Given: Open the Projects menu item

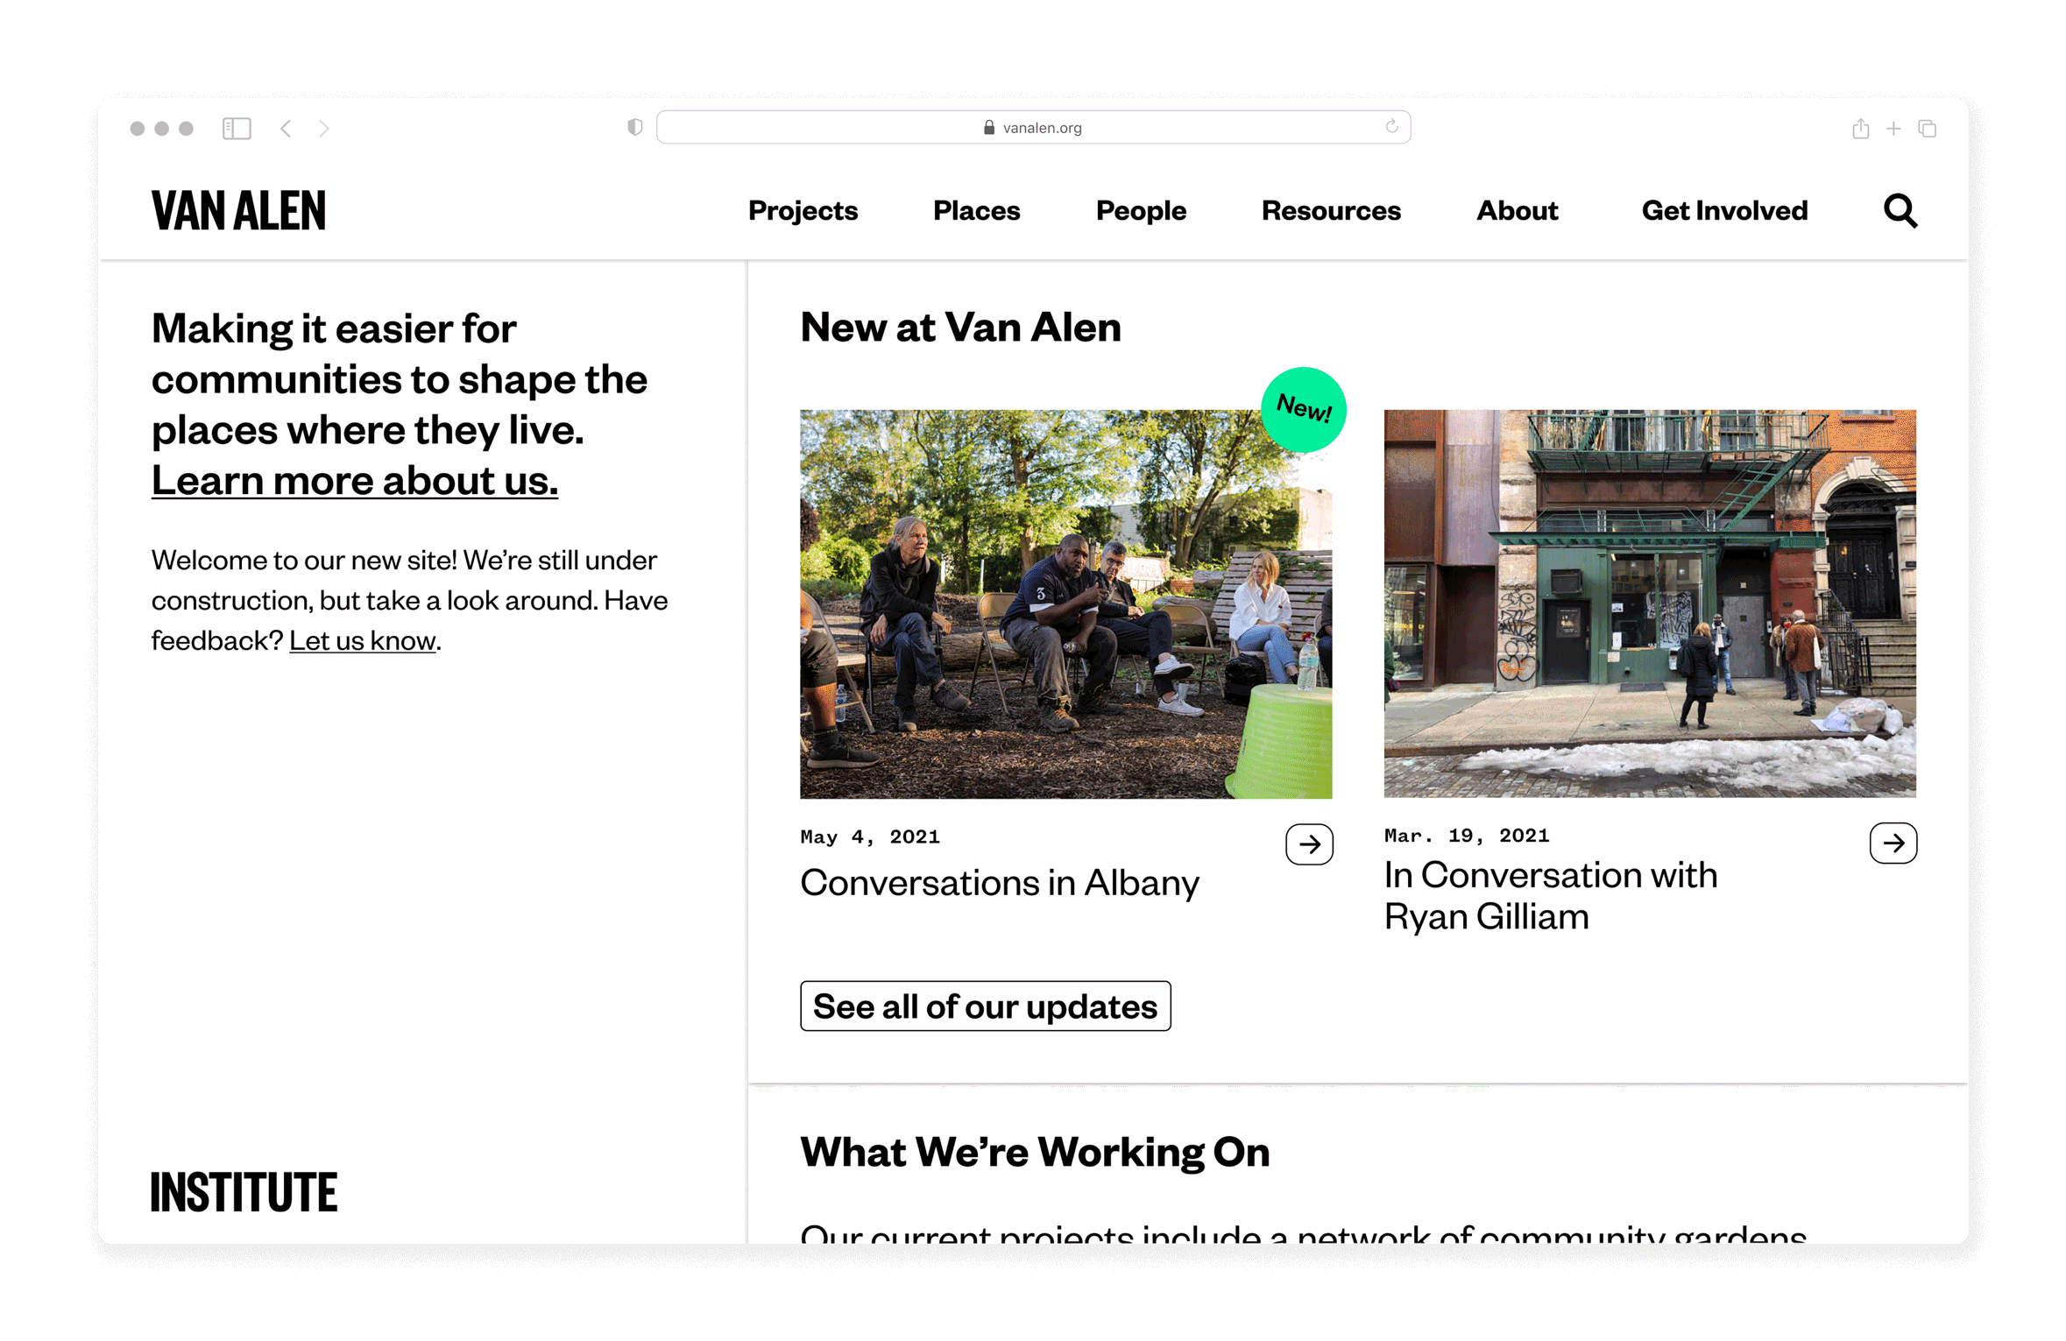Looking at the screenshot, I should tap(803, 210).
